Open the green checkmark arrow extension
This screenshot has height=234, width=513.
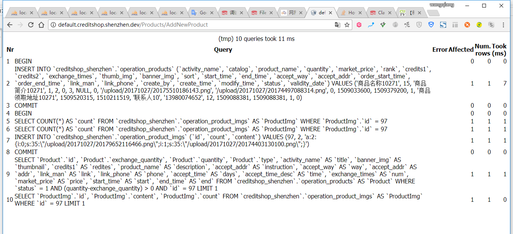point(383,25)
